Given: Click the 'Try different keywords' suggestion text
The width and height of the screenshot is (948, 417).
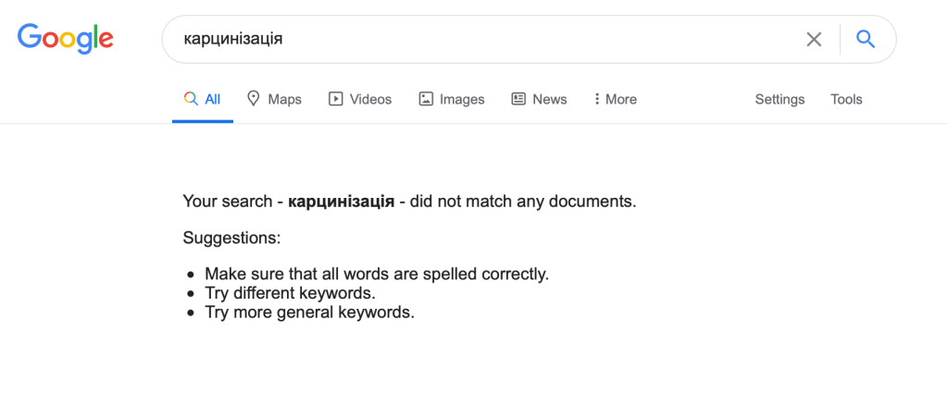Looking at the screenshot, I should tap(290, 293).
